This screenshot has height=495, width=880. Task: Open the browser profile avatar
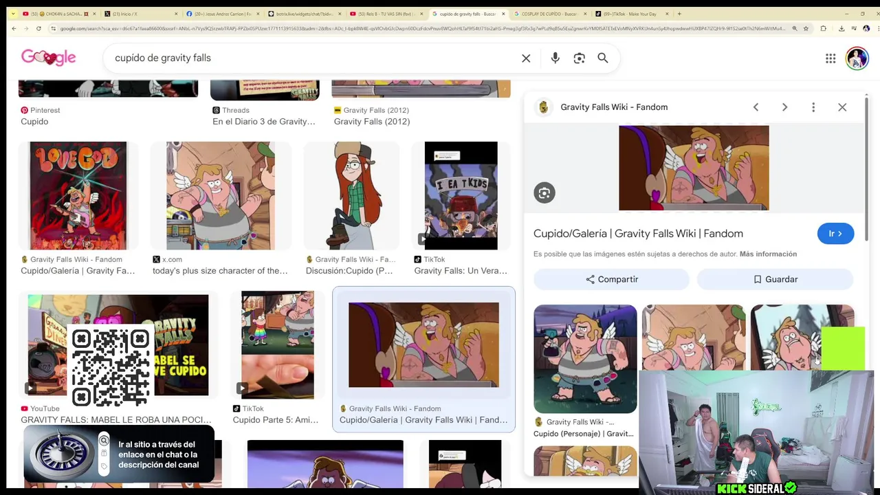point(866,28)
